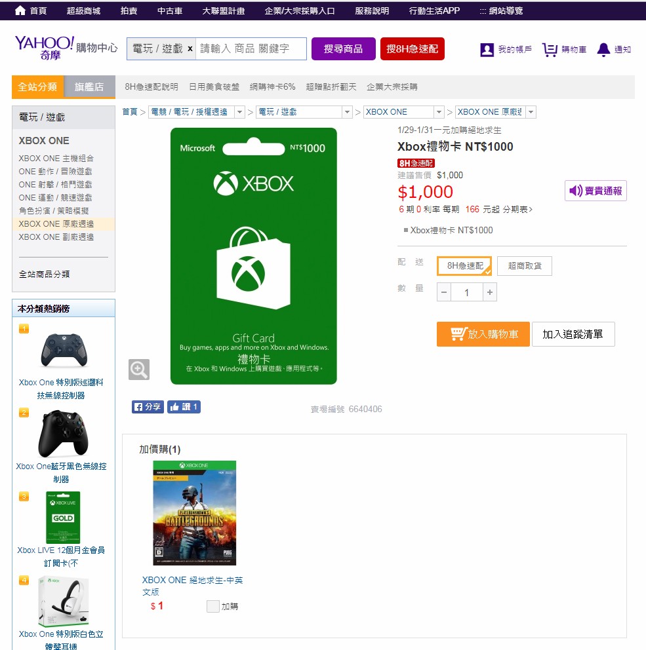Click the 通知 notification bell icon
Image resolution: width=646 pixels, height=650 pixels.
(x=603, y=48)
